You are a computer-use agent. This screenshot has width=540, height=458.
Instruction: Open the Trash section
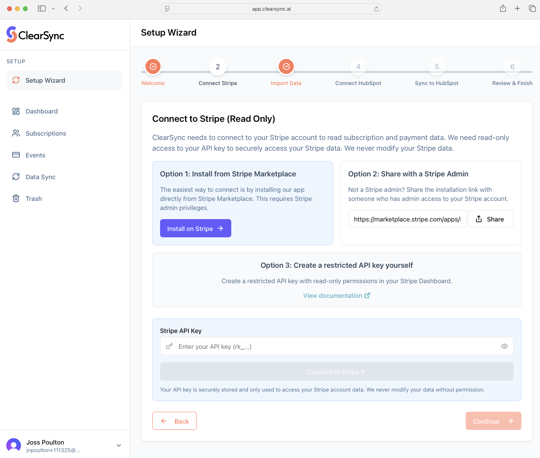[x=34, y=199]
